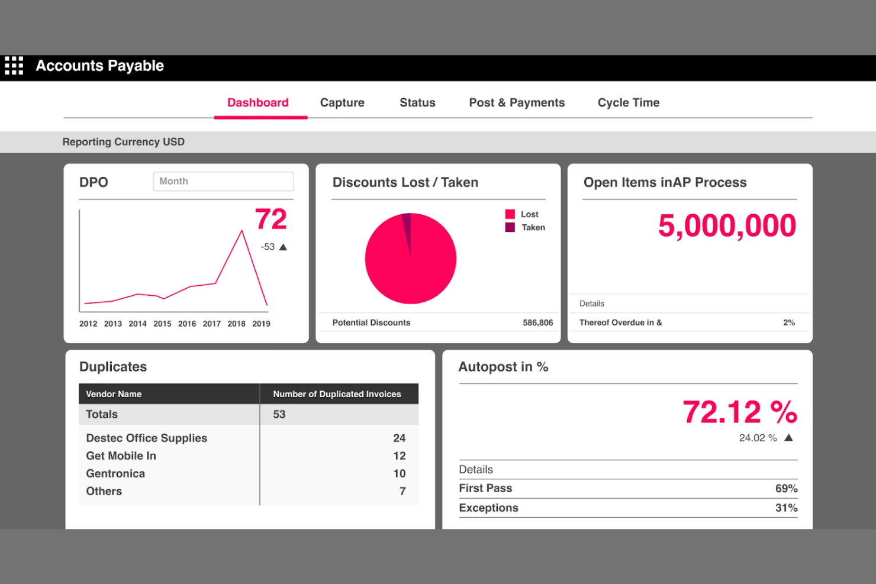Select the pie chart in Discounts Lost/Taken
Image resolution: width=876 pixels, height=584 pixels.
(x=411, y=259)
